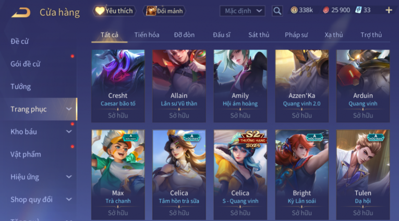Open the search magnifier icon
The width and height of the screenshot is (399, 221).
(x=277, y=11)
